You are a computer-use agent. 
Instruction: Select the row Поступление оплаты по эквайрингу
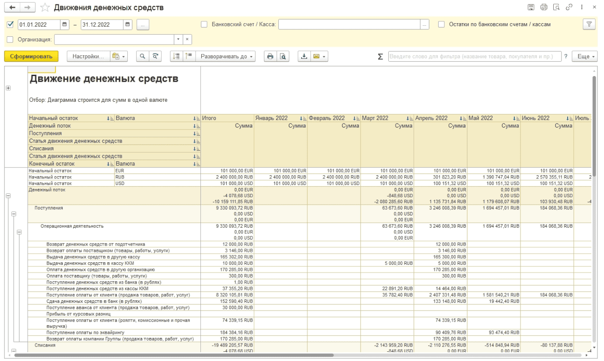point(114,333)
